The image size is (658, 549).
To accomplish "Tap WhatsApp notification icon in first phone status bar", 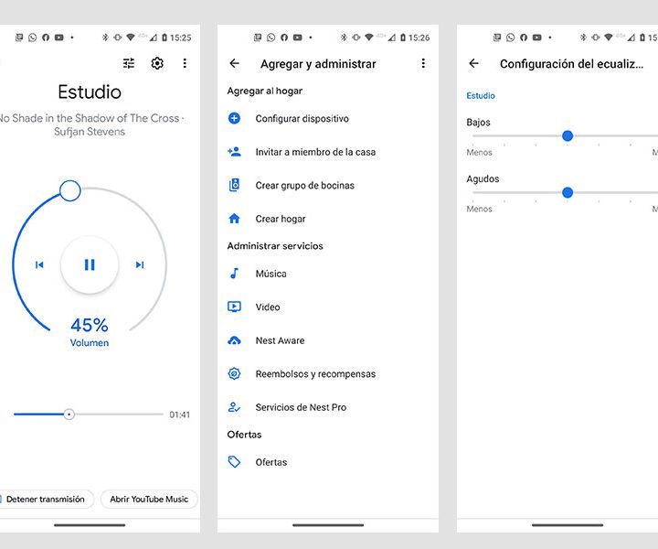I will pyautogui.click(x=32, y=38).
